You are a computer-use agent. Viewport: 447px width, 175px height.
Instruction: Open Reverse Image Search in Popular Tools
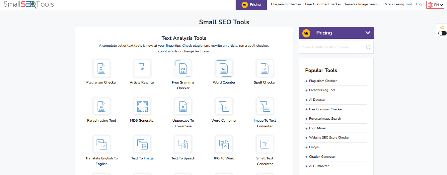pyautogui.click(x=325, y=119)
